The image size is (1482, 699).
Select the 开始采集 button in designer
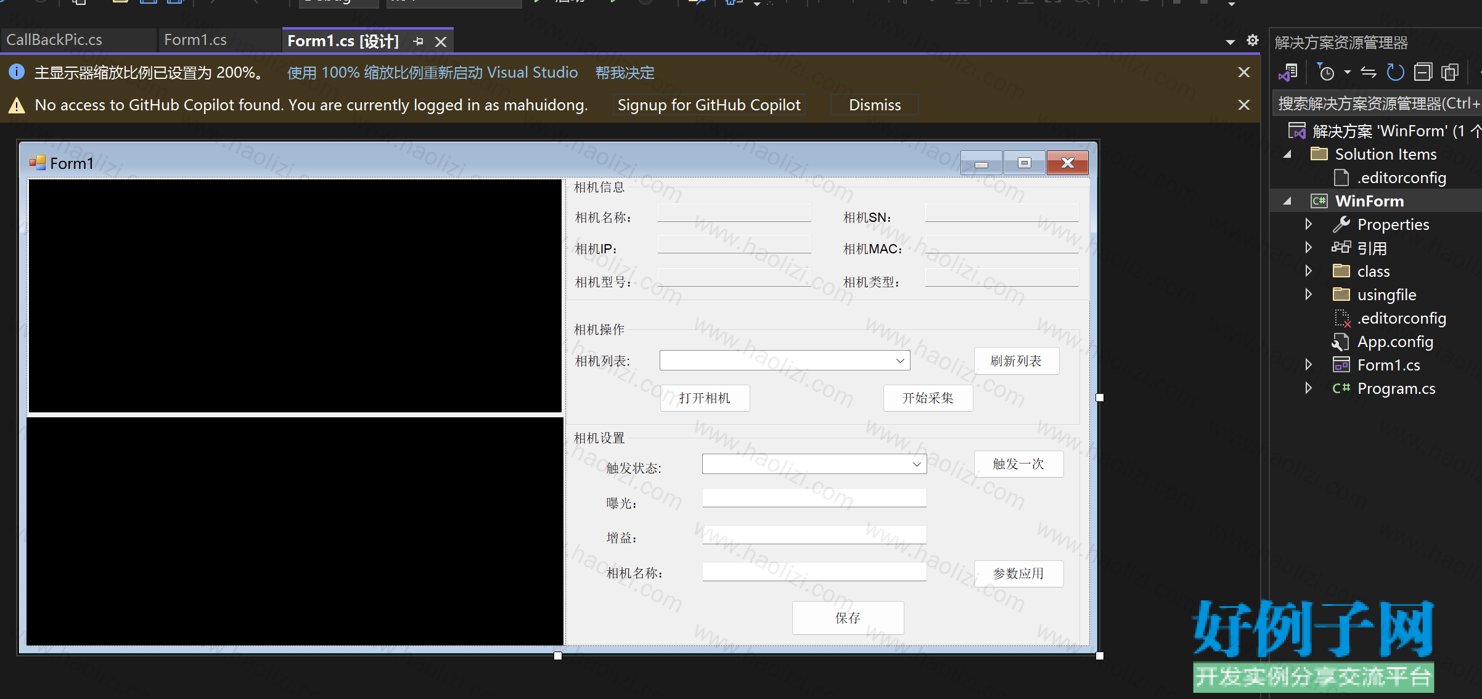(928, 398)
